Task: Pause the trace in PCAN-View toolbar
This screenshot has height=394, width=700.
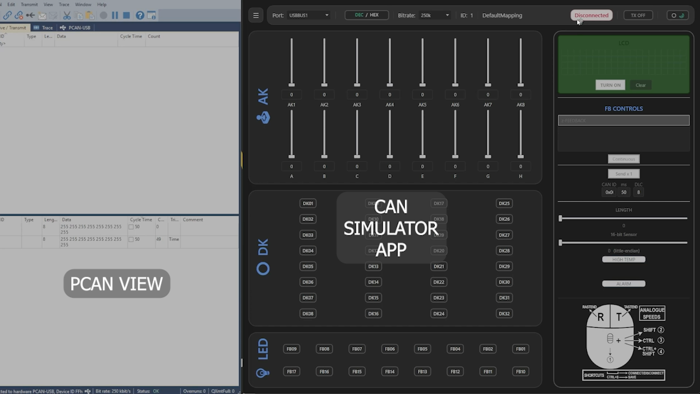Action: point(115,15)
